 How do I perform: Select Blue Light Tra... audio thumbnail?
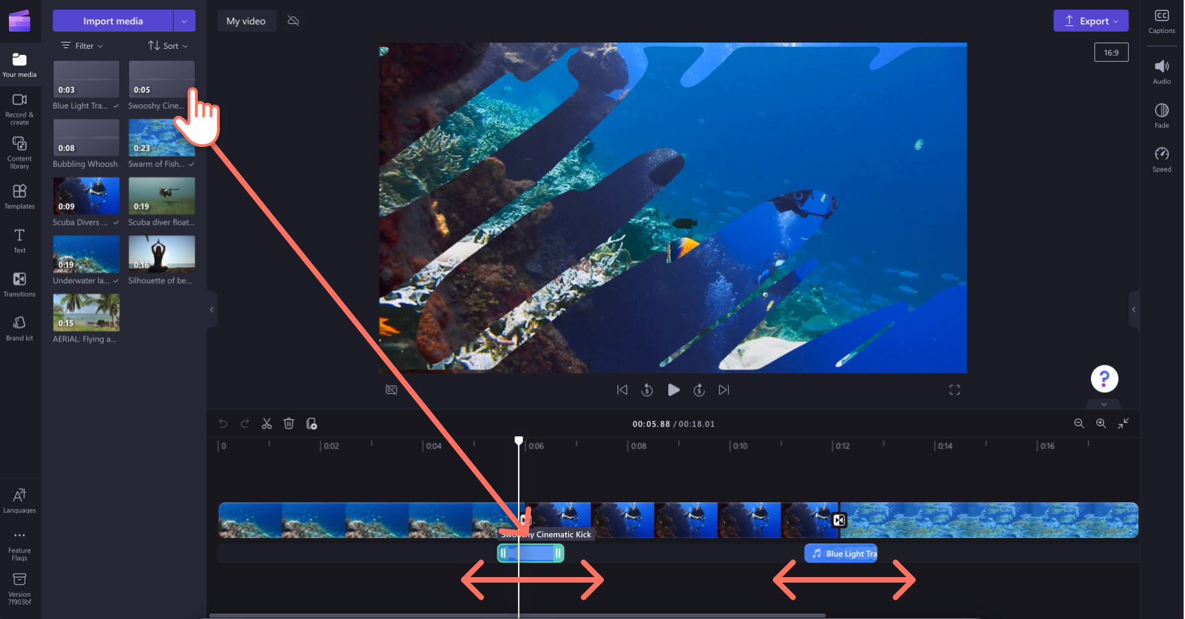(x=86, y=79)
